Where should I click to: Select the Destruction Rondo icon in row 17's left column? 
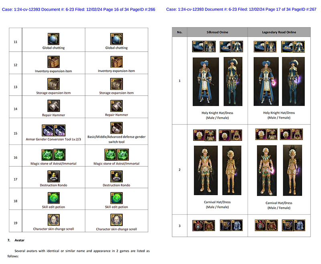54,176
